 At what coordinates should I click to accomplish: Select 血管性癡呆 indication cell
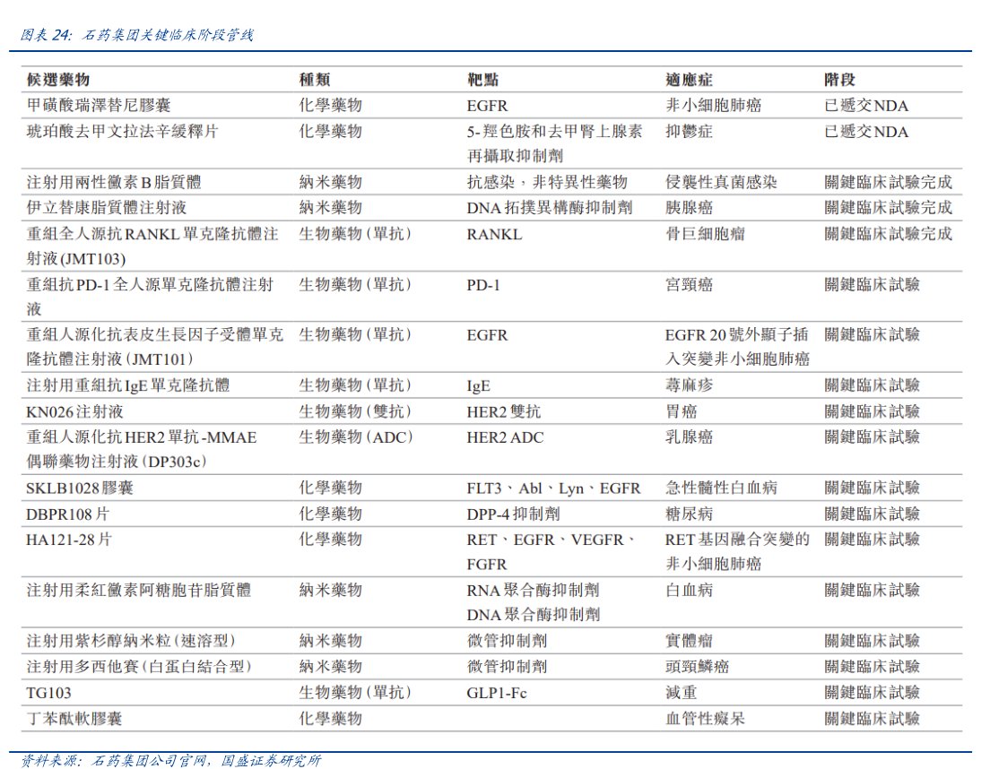(705, 719)
